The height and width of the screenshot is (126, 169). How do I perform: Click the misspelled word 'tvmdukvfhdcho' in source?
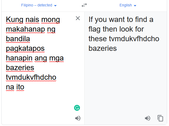(31, 77)
